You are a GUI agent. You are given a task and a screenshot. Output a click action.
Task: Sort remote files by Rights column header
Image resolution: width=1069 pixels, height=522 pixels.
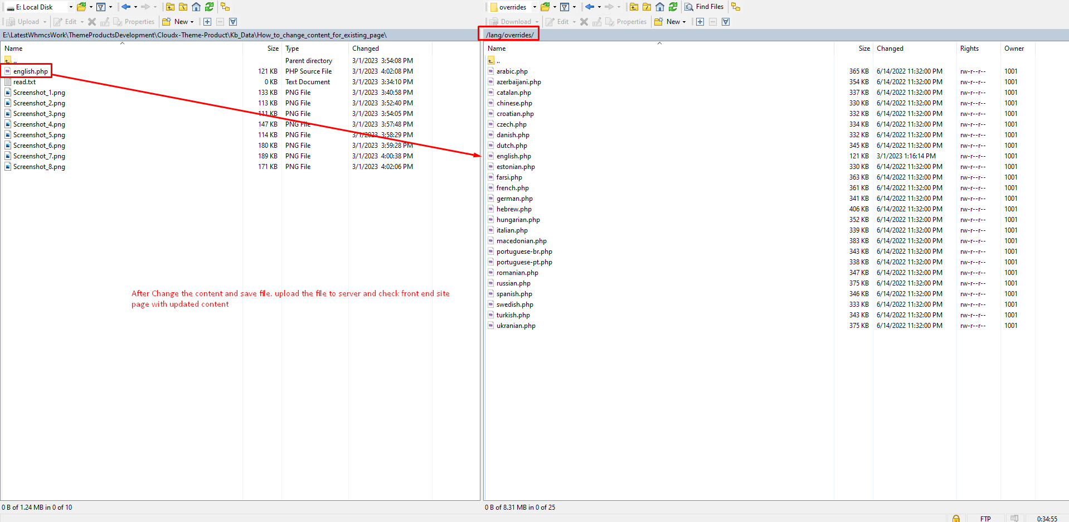(969, 49)
